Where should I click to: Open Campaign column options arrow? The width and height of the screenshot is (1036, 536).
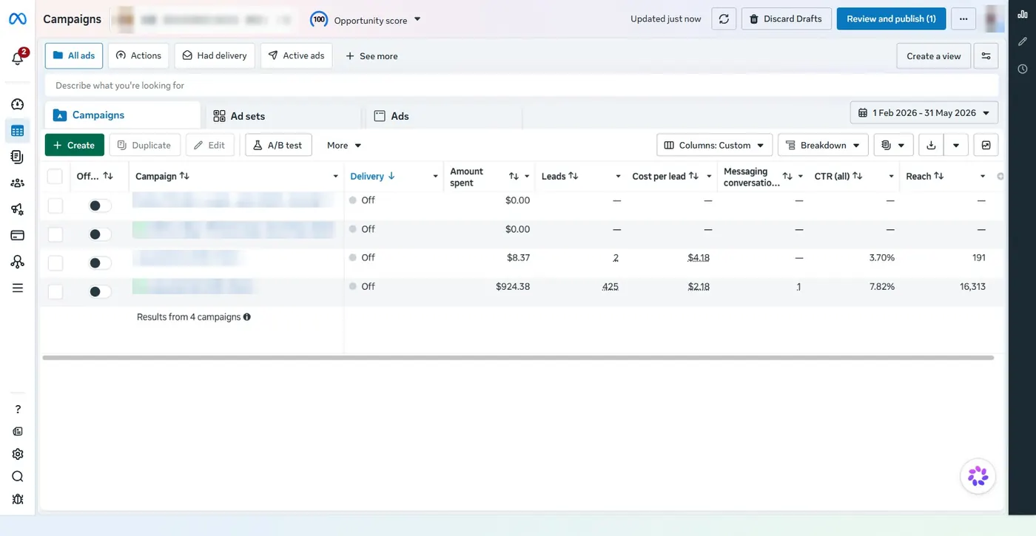click(x=335, y=176)
